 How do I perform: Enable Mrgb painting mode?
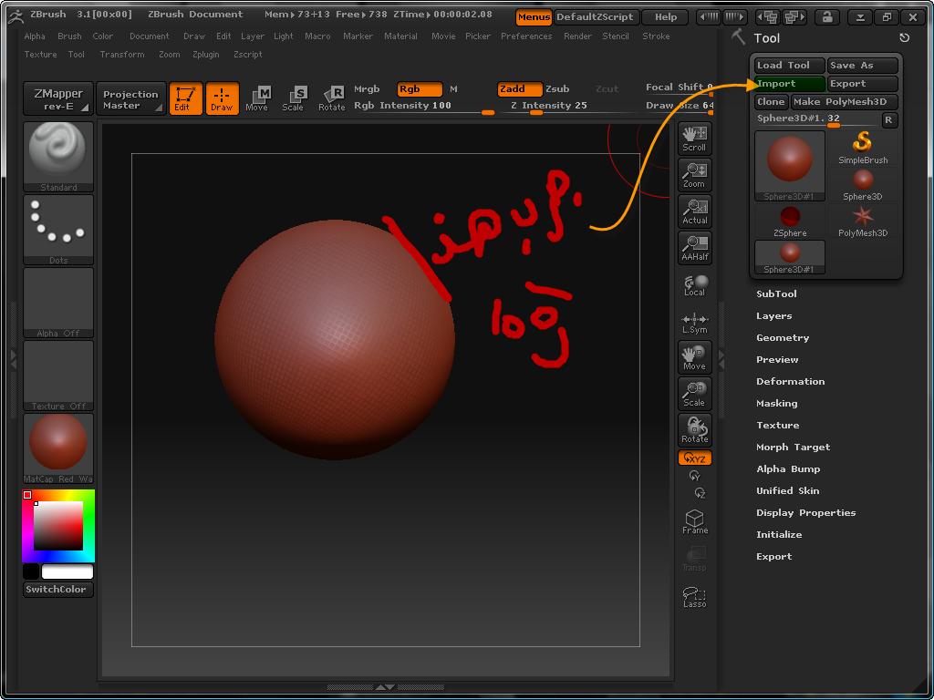click(367, 89)
